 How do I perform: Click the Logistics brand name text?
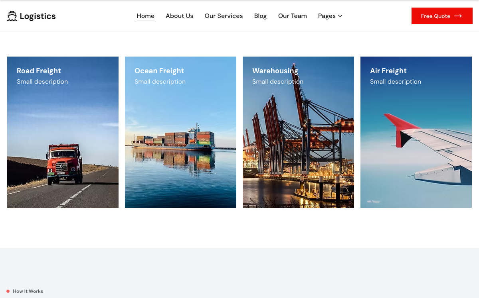tap(38, 16)
